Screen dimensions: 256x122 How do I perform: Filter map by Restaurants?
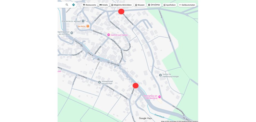point(89,5)
